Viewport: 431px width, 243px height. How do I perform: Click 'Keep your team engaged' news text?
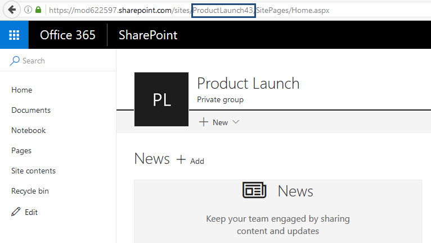point(278,225)
